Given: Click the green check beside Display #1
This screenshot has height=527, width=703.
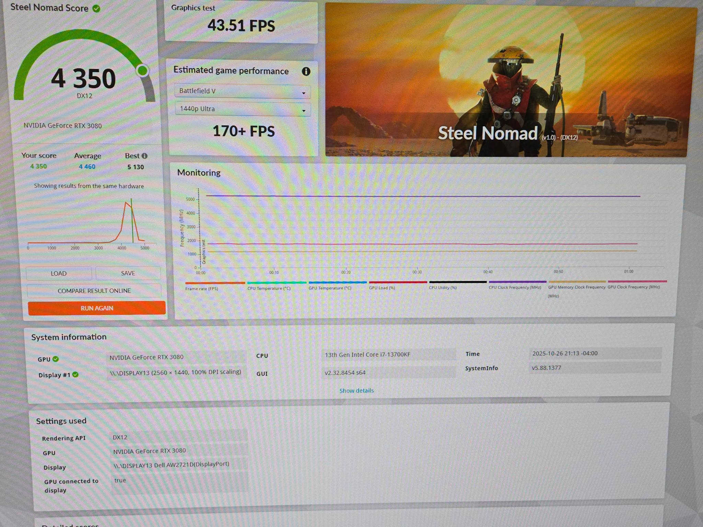Looking at the screenshot, I should click(x=76, y=374).
